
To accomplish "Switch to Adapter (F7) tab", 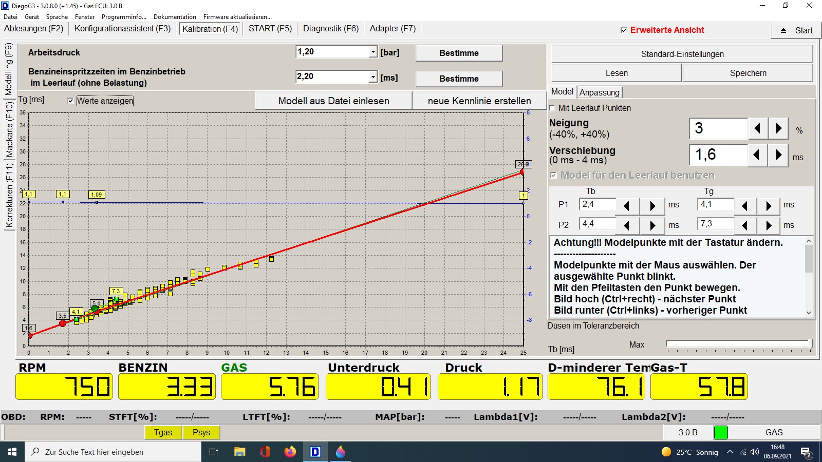I will coord(393,29).
